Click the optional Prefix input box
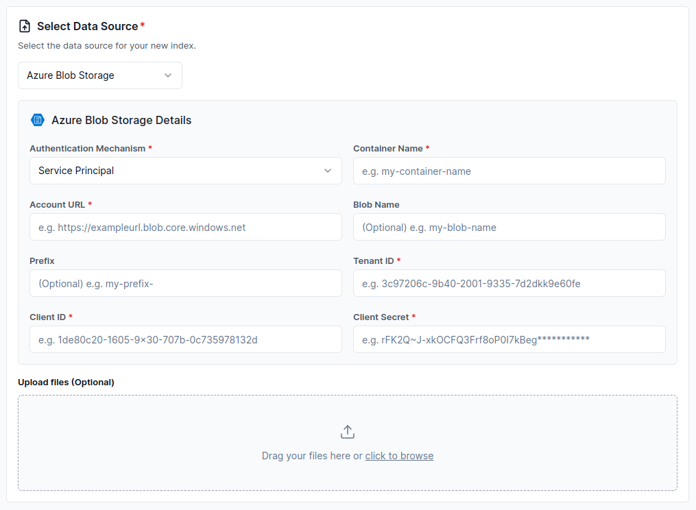Viewport: 696px width, 510px height. 185,283
